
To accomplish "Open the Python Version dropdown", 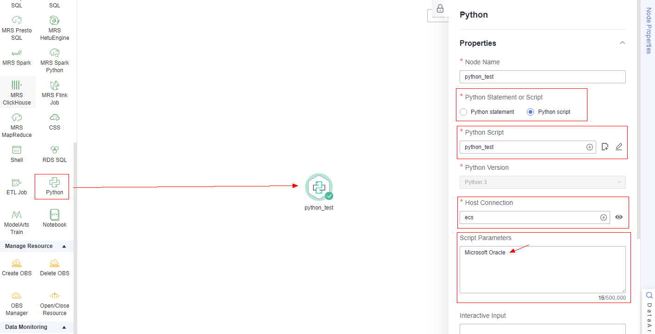I will click(x=542, y=182).
